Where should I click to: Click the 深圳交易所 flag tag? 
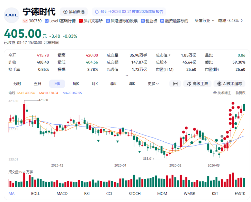click(x=91, y=21)
